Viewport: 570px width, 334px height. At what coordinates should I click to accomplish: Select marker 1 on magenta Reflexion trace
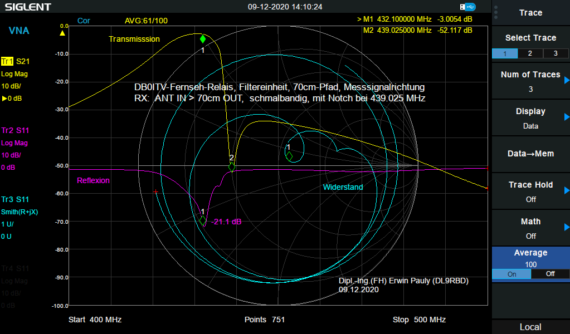pyautogui.click(x=203, y=220)
